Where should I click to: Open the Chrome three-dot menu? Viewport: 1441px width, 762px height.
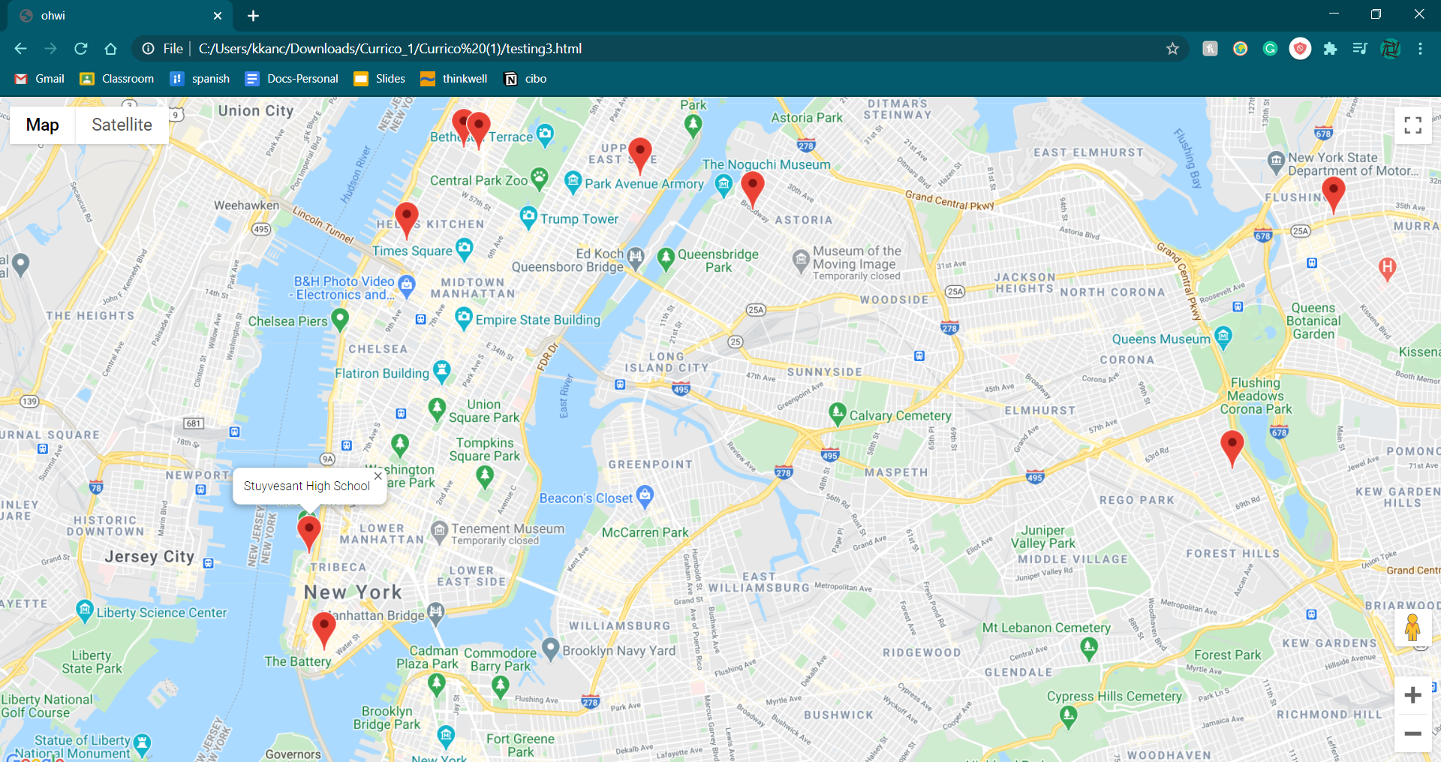tap(1420, 49)
